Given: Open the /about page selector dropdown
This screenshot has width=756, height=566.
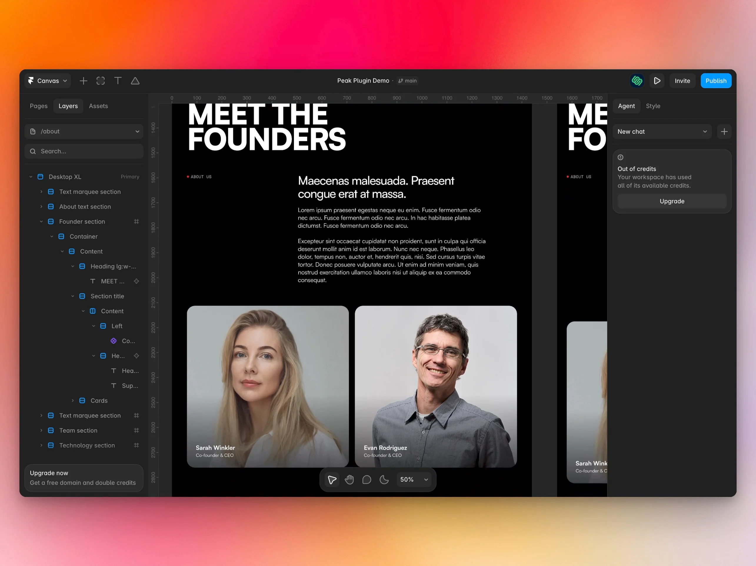Looking at the screenshot, I should [x=84, y=131].
